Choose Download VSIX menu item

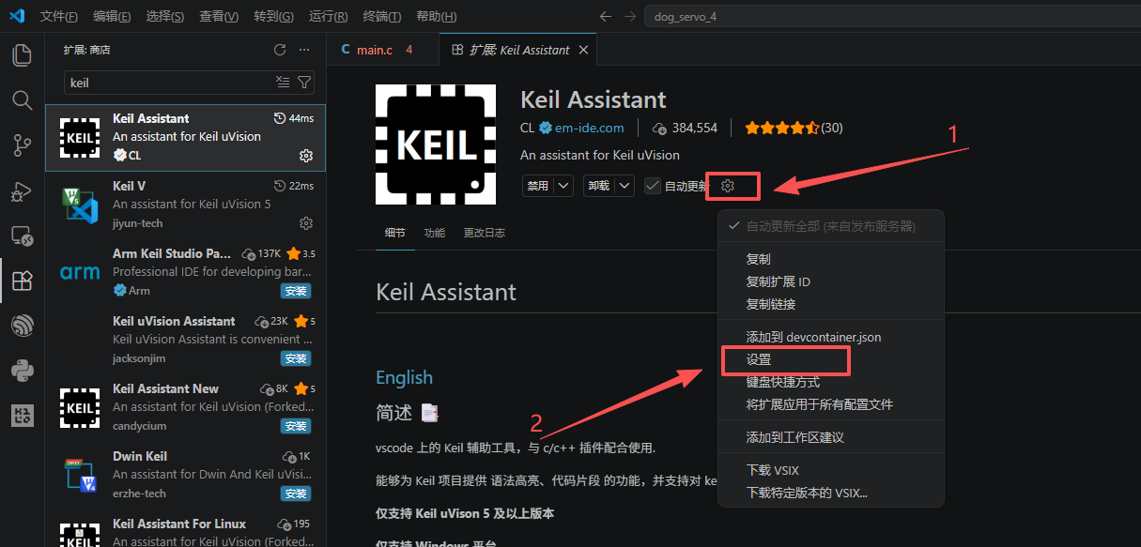pyautogui.click(x=830, y=470)
